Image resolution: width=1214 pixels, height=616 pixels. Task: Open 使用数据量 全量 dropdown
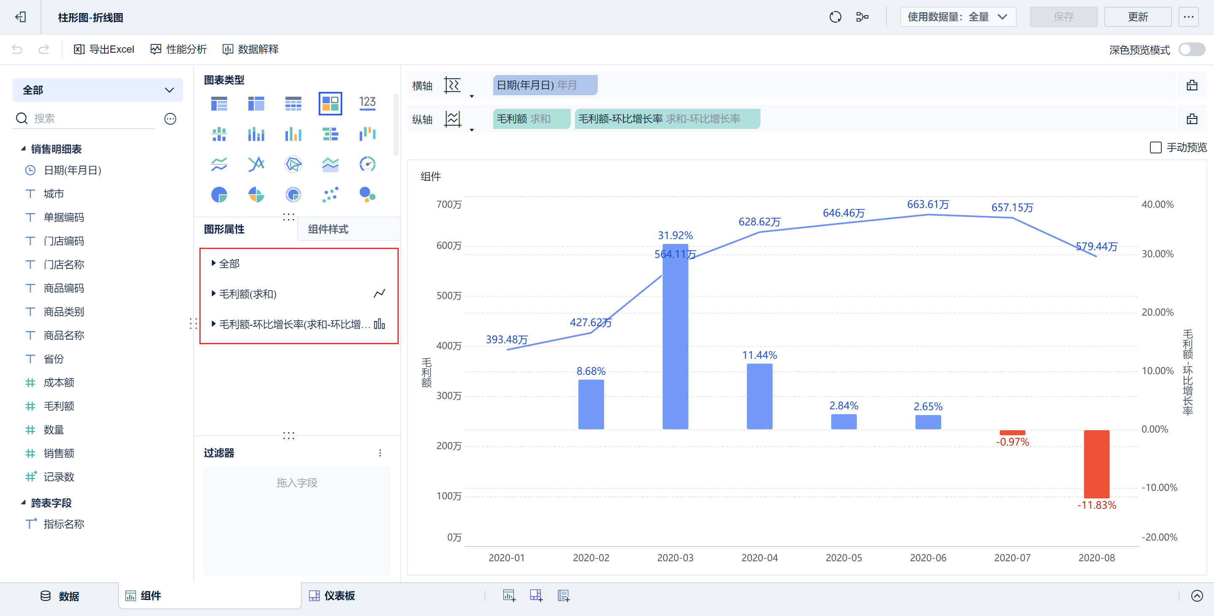click(x=958, y=17)
